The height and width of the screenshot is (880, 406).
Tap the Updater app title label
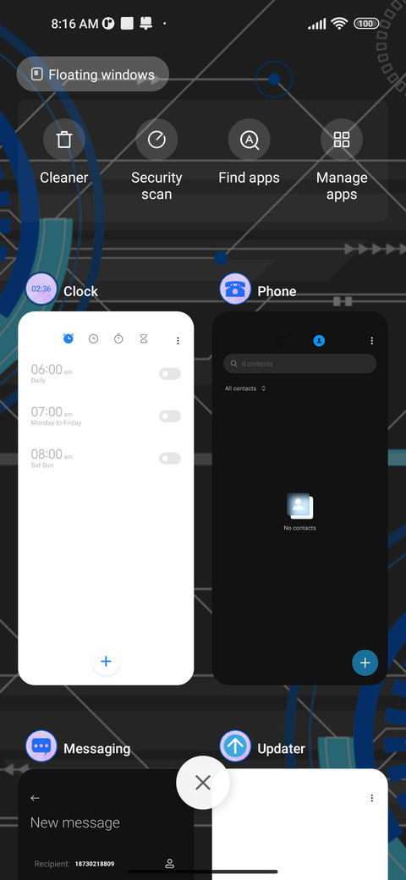coord(281,749)
